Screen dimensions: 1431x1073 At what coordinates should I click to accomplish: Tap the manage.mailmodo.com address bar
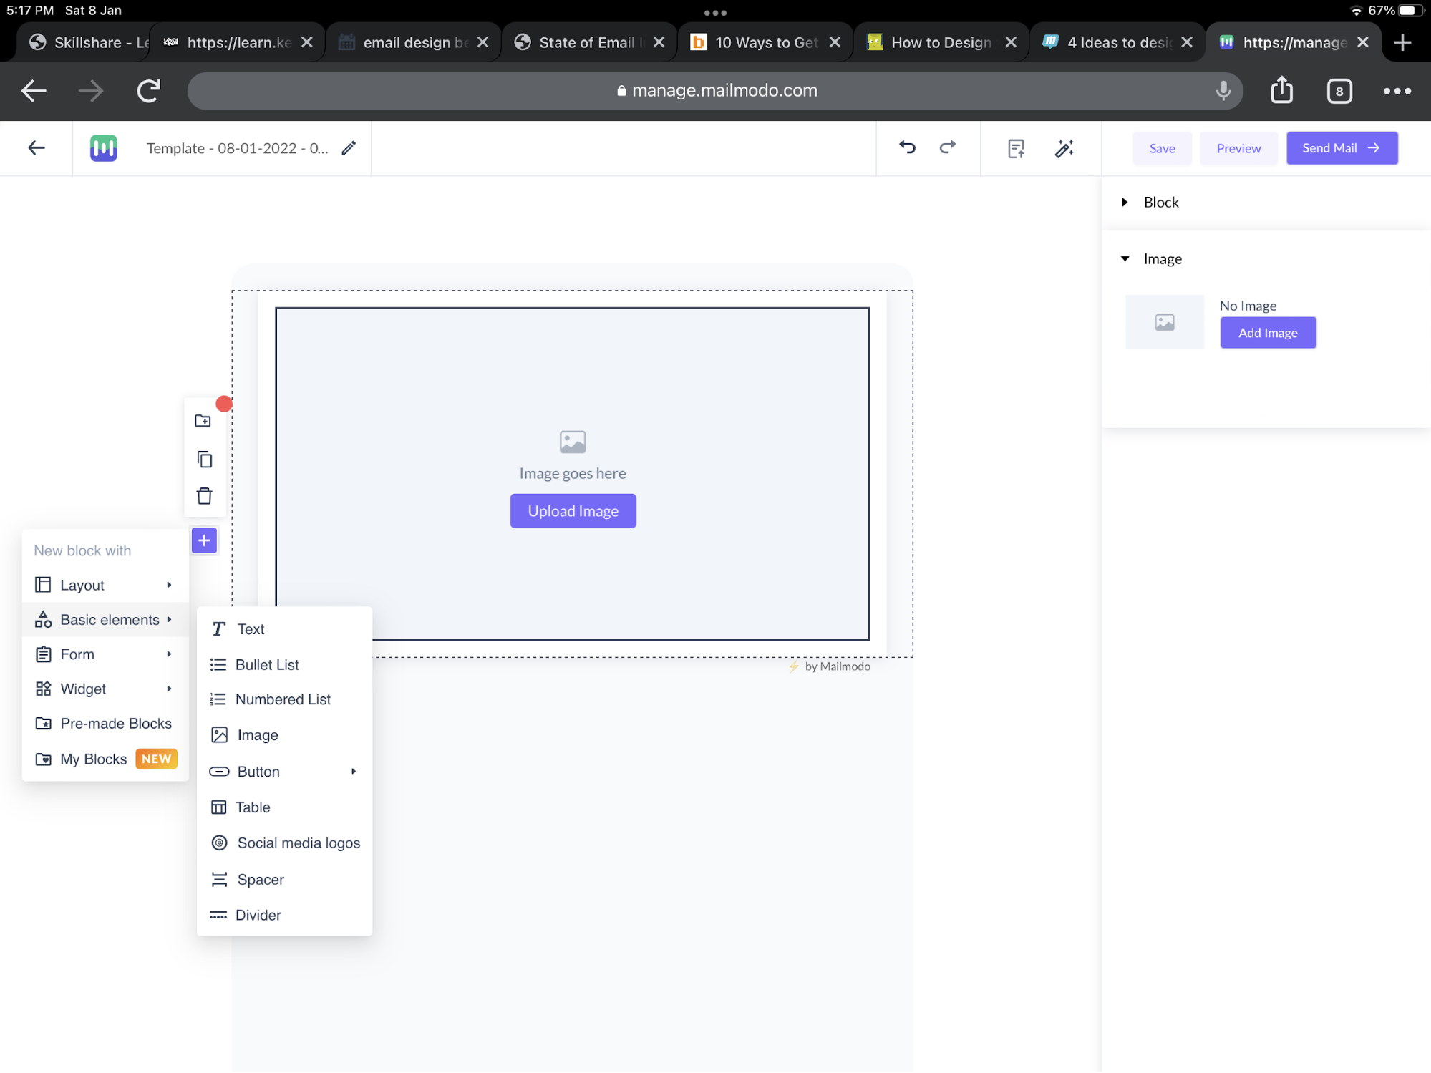pyautogui.click(x=715, y=91)
